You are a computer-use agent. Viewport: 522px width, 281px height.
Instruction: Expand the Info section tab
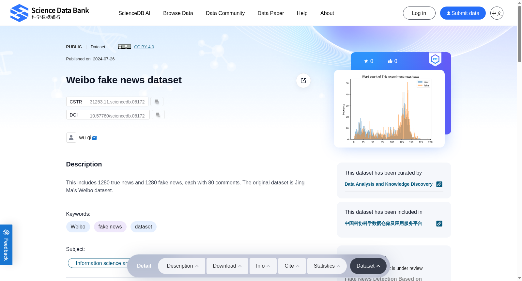click(x=263, y=266)
